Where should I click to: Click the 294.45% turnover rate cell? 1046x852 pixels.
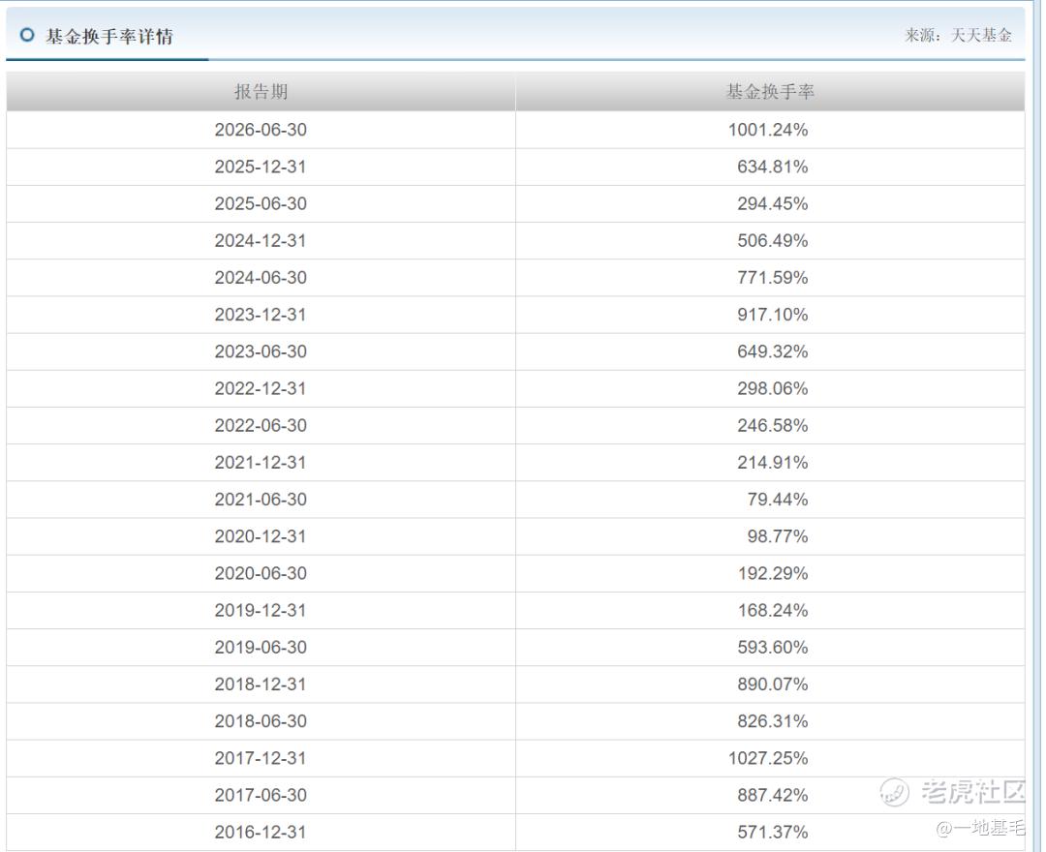pyautogui.click(x=771, y=203)
